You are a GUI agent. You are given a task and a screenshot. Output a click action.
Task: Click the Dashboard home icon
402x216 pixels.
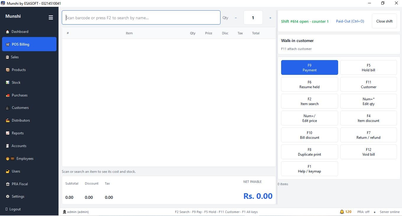(7, 32)
